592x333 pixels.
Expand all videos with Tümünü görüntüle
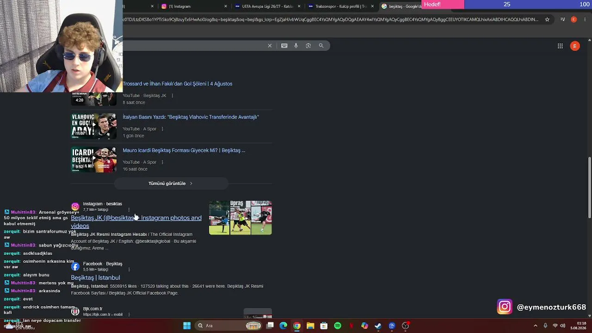point(171,184)
